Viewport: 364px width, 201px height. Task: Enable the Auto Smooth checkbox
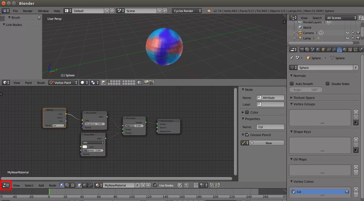tap(292, 84)
